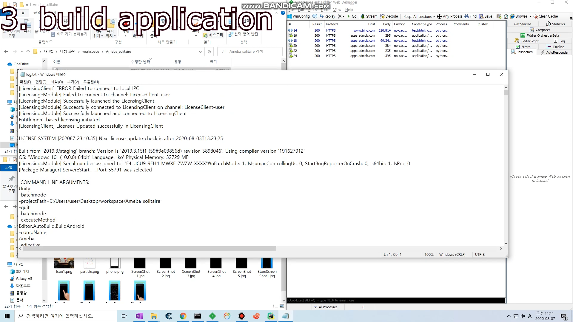Viewport: 573px width, 322px height.
Task: Open the AutoResponder tab
Action: 555,52
